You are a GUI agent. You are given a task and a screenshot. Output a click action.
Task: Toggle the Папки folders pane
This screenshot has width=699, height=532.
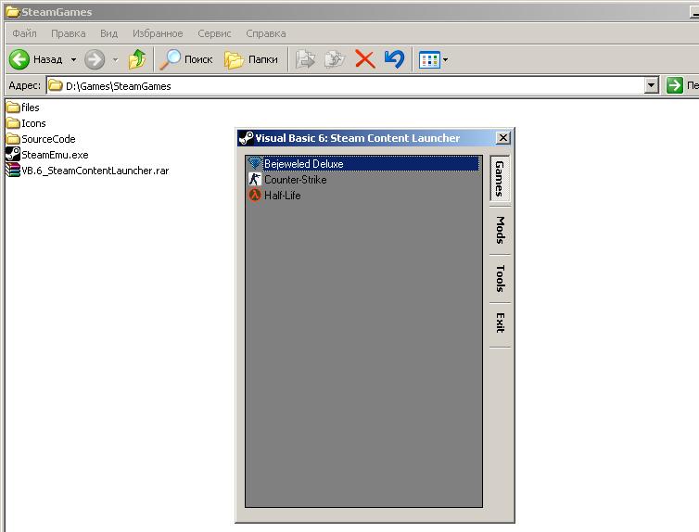coord(251,59)
